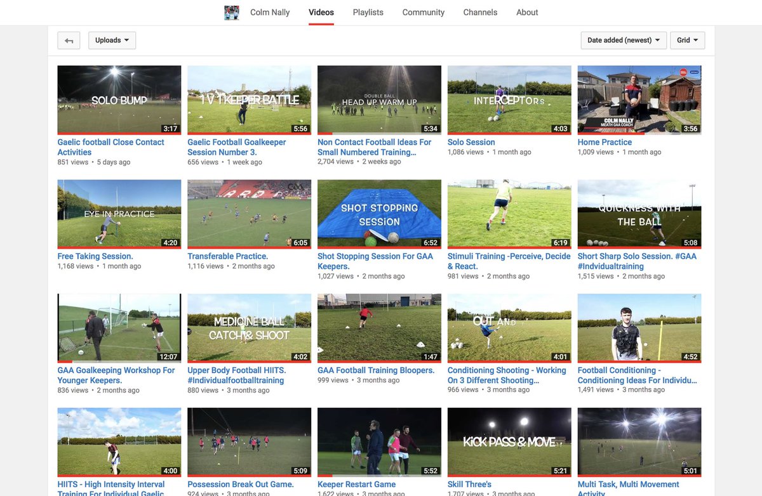The image size is (762, 496).
Task: Click the back arrow button
Action: [69, 41]
